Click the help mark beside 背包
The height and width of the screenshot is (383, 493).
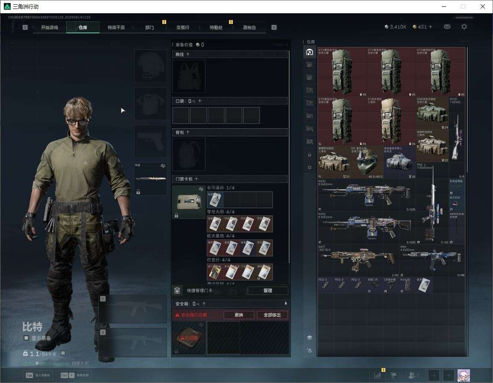[x=188, y=132]
